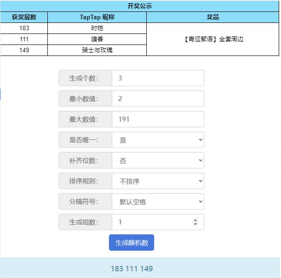Click the 生成个数 input field

tap(158, 78)
